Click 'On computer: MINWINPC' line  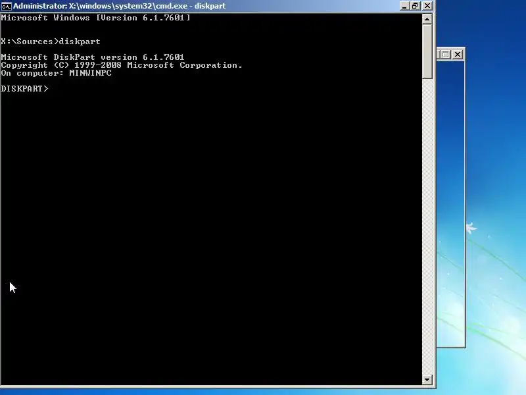[x=57, y=73]
